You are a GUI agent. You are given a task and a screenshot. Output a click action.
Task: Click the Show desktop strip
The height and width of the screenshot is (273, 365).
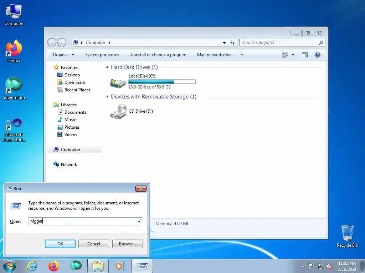click(x=362, y=266)
